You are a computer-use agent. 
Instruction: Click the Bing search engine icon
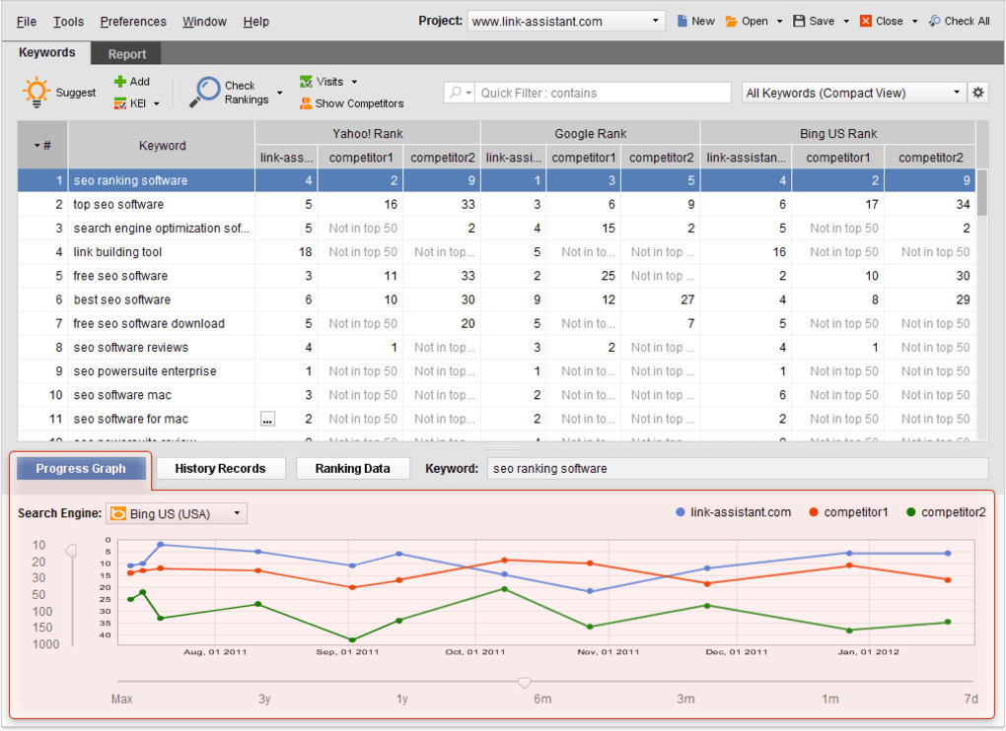[x=118, y=514]
